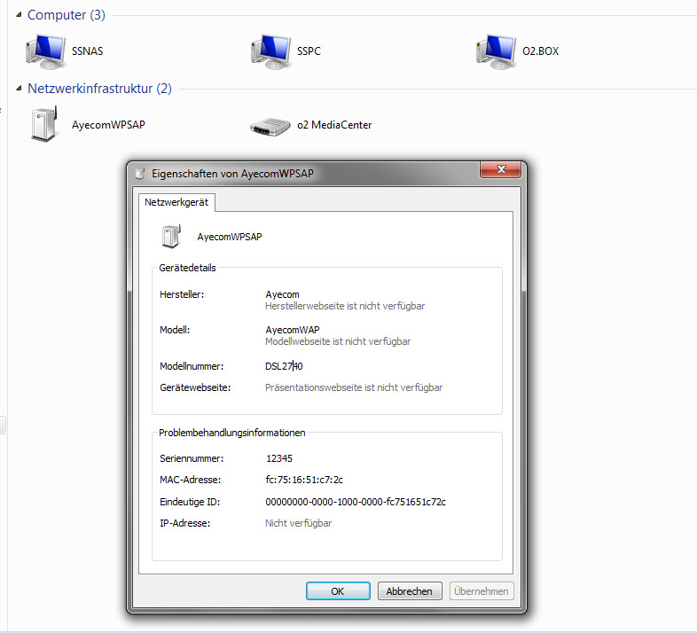Collapse the Computer (3) group

19,15
